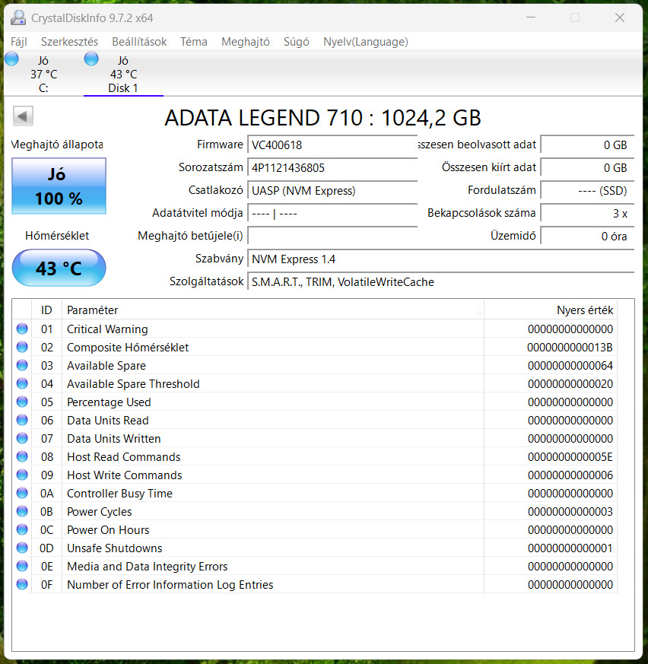Switch to the C: drive tab label
648x664 pixels.
pyautogui.click(x=43, y=88)
